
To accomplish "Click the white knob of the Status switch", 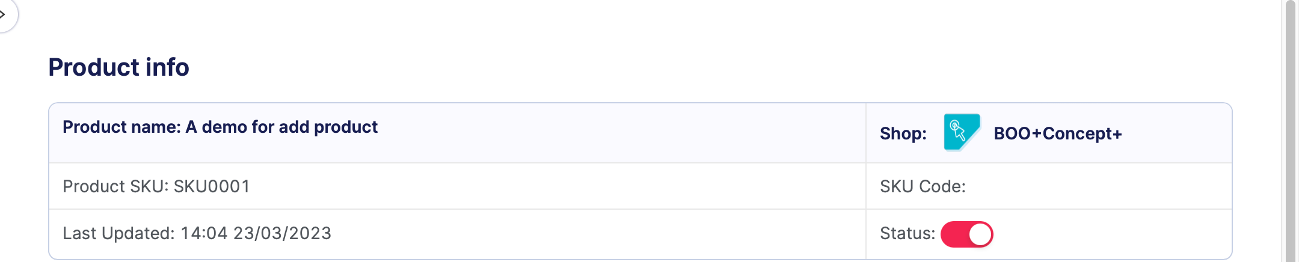I will [x=980, y=234].
